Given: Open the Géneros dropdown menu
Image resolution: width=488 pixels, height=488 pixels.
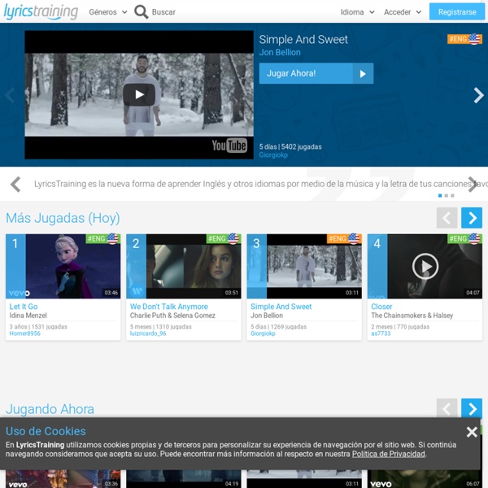Looking at the screenshot, I should click(x=108, y=12).
